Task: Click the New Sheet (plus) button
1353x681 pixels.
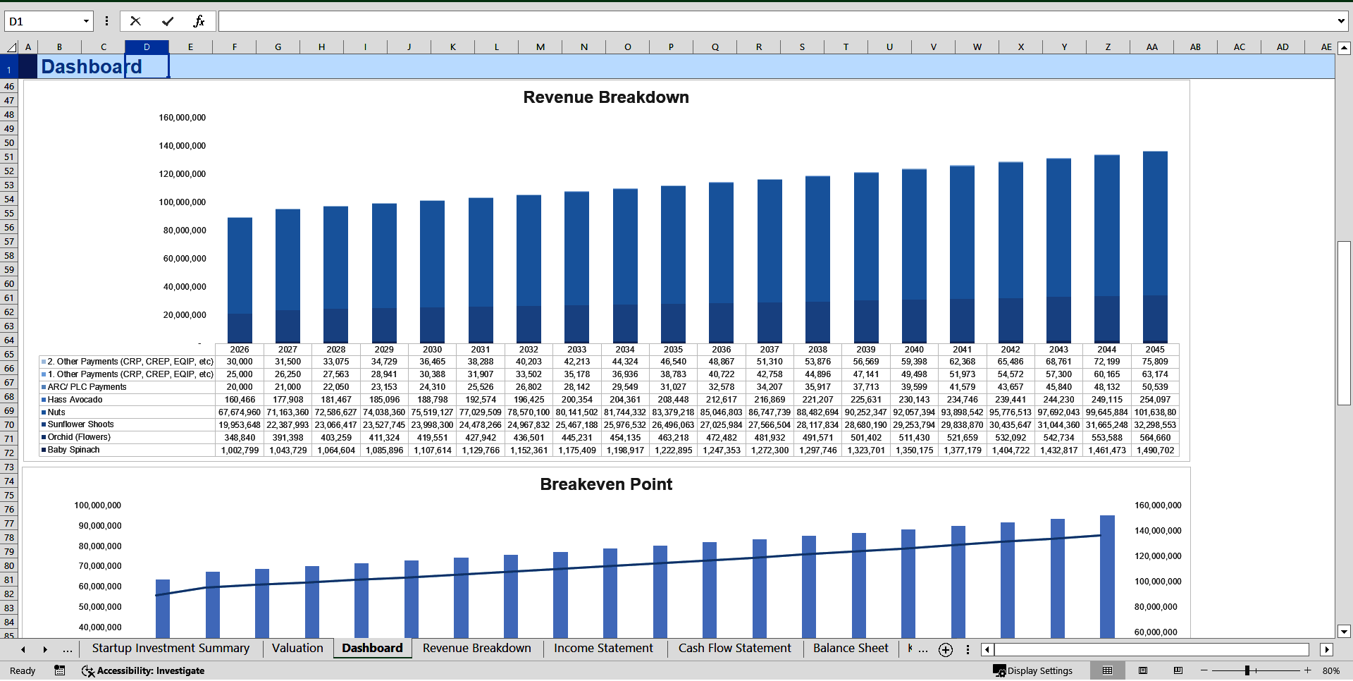Action: coord(945,650)
